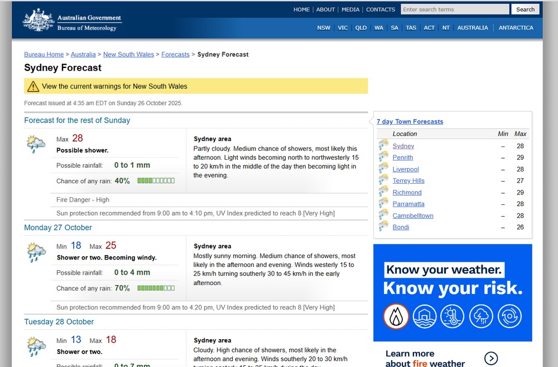The height and width of the screenshot is (367, 558).
Task: Click the warning triangle in yellow banner
Action: click(x=33, y=86)
